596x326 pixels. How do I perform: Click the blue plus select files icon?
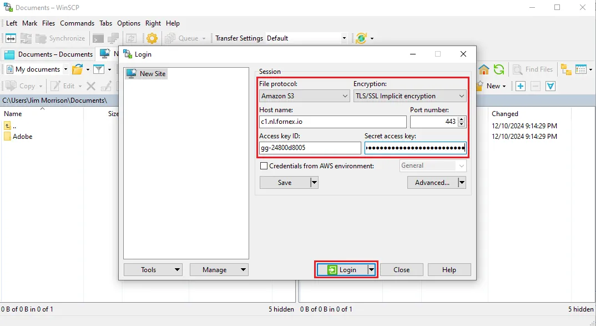pyautogui.click(x=520, y=86)
